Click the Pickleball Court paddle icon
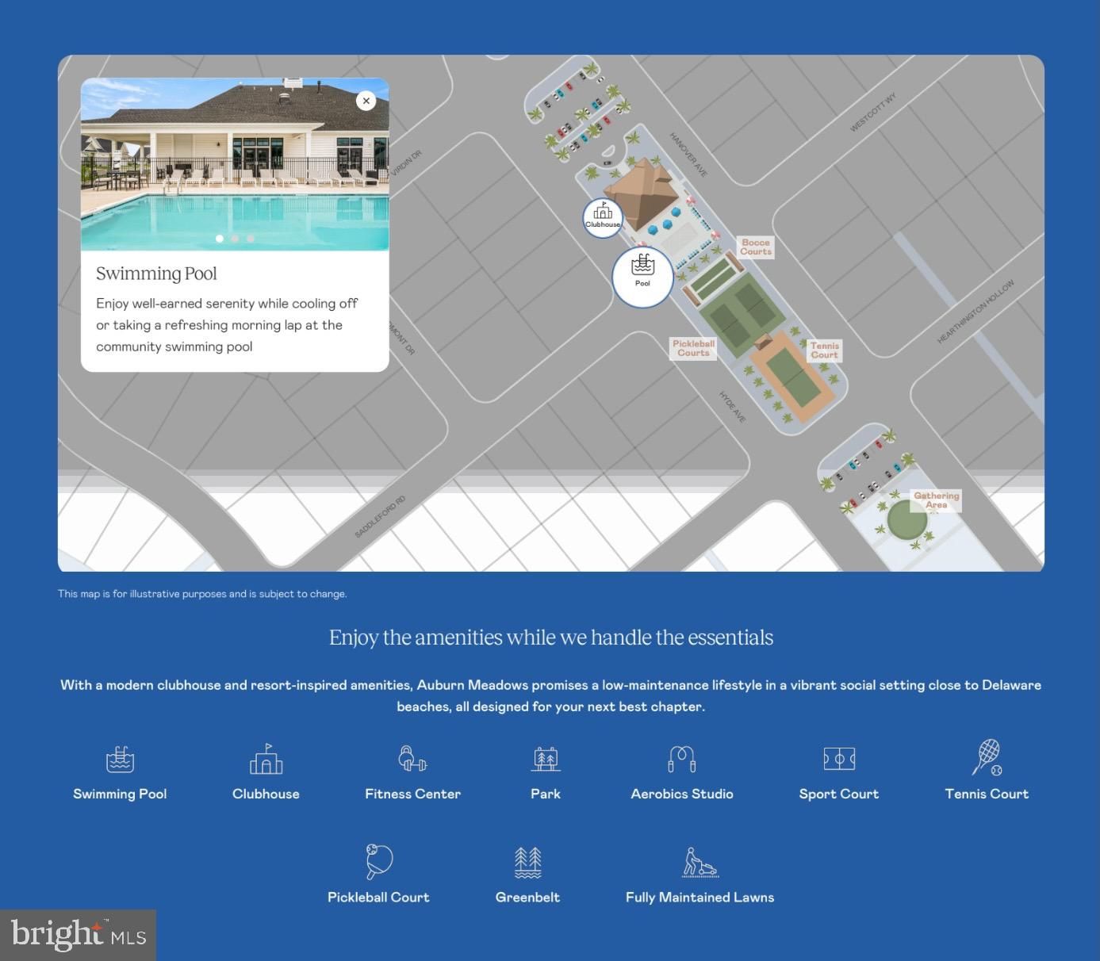1100x961 pixels. pos(379,861)
